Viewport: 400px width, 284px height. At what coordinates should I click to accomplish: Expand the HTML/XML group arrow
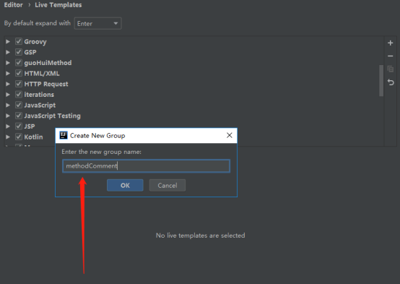[8, 73]
